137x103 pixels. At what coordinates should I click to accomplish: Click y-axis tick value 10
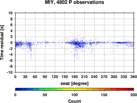[x=10, y=13]
